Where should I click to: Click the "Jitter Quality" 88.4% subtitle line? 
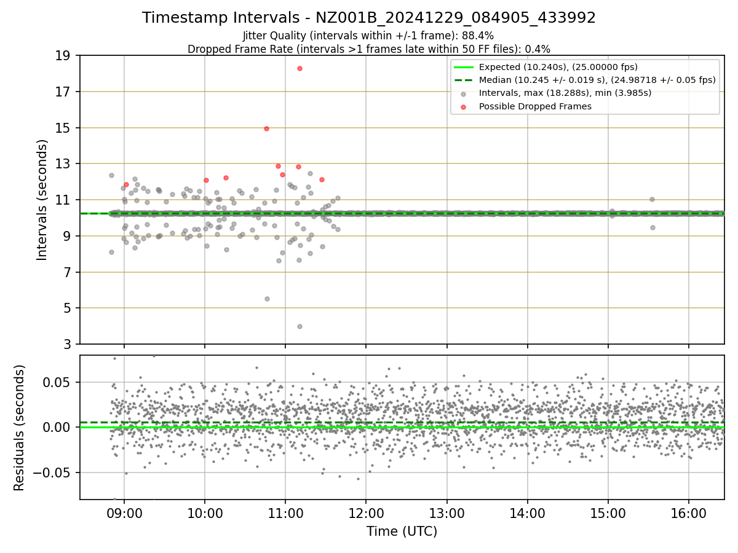368,36
